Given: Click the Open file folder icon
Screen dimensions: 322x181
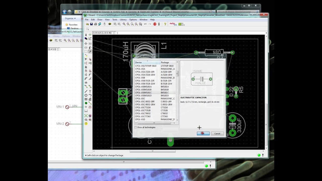Looking at the screenshot, I should 88,24.
